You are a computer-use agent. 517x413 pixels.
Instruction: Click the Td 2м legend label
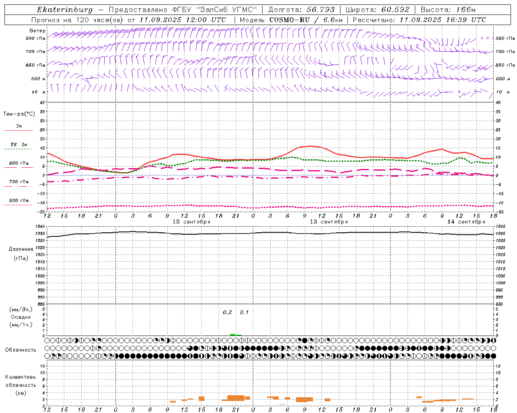[19, 144]
